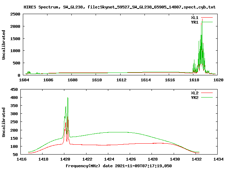This screenshot has height=169, width=225.
Task: Click the 1610 x-axis tick label
Action: [x=97, y=80]
